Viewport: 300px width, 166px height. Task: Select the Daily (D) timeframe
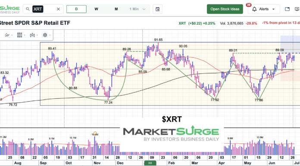[76, 9]
